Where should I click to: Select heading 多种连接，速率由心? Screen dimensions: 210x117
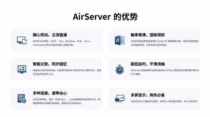click(x=50, y=93)
